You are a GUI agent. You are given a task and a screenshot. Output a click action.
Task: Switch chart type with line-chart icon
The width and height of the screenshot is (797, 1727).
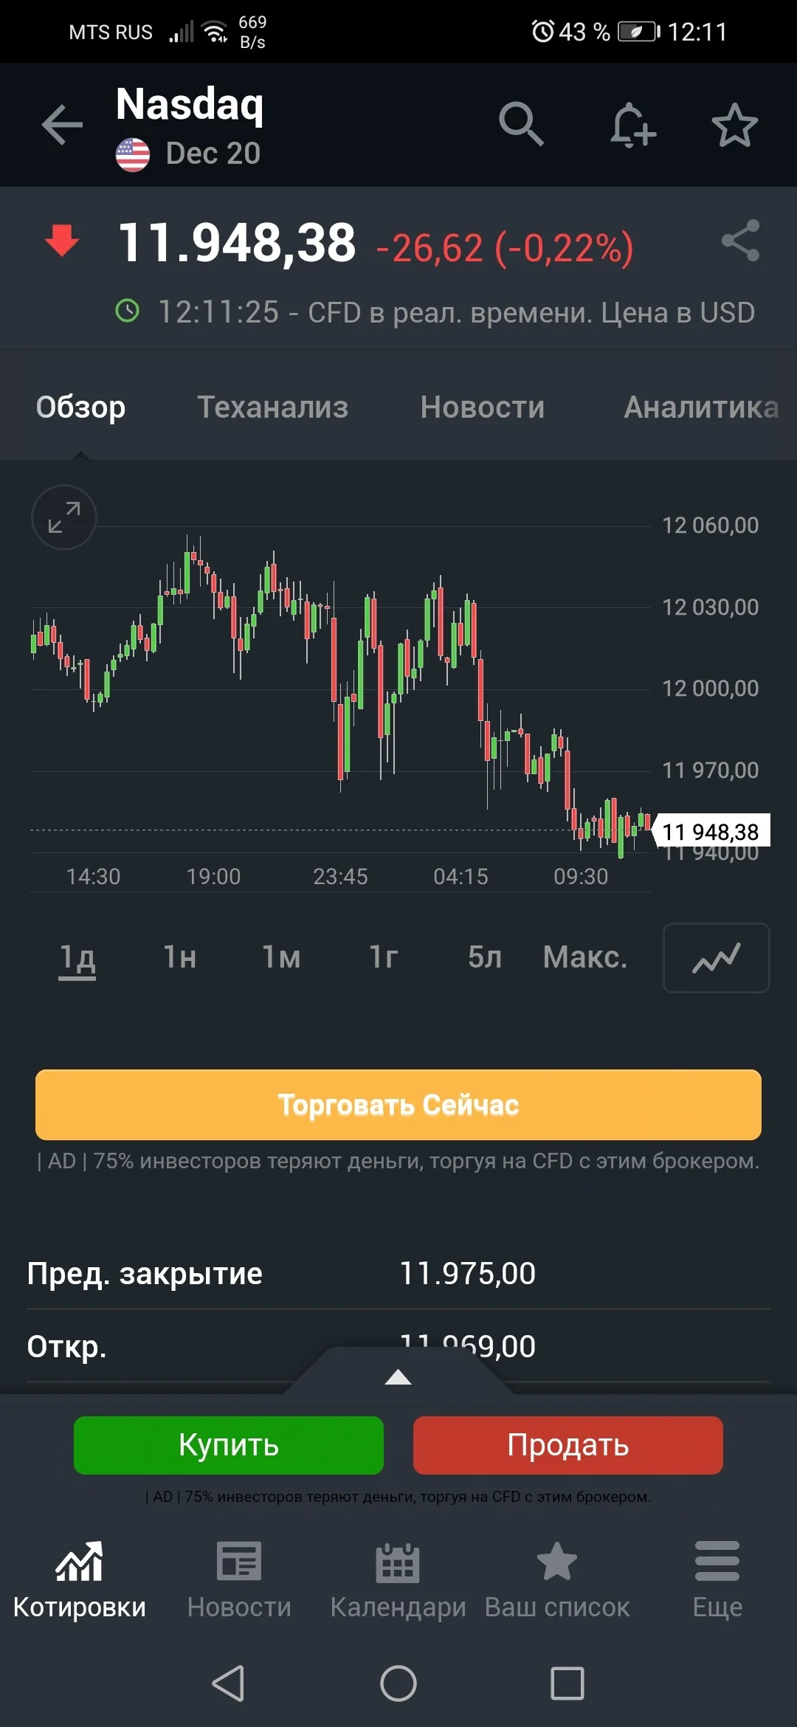tap(716, 958)
